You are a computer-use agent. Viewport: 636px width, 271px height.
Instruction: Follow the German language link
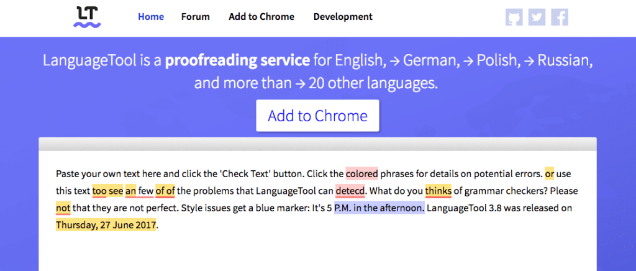tap(426, 61)
